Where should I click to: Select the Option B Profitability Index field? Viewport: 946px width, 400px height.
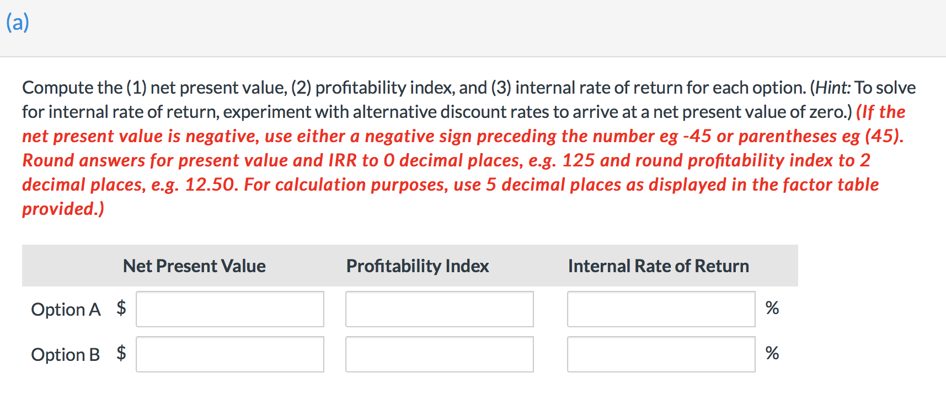440,354
